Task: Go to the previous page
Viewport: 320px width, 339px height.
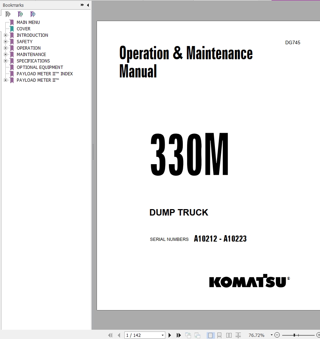Action: (x=119, y=335)
